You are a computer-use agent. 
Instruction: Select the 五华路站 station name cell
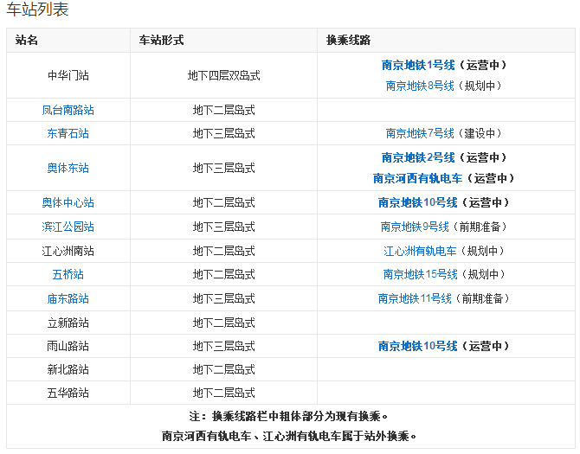(68, 393)
